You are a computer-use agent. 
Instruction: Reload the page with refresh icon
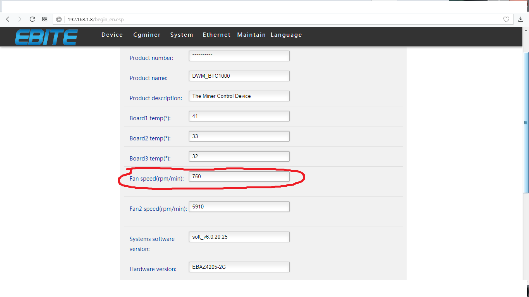coord(32,19)
